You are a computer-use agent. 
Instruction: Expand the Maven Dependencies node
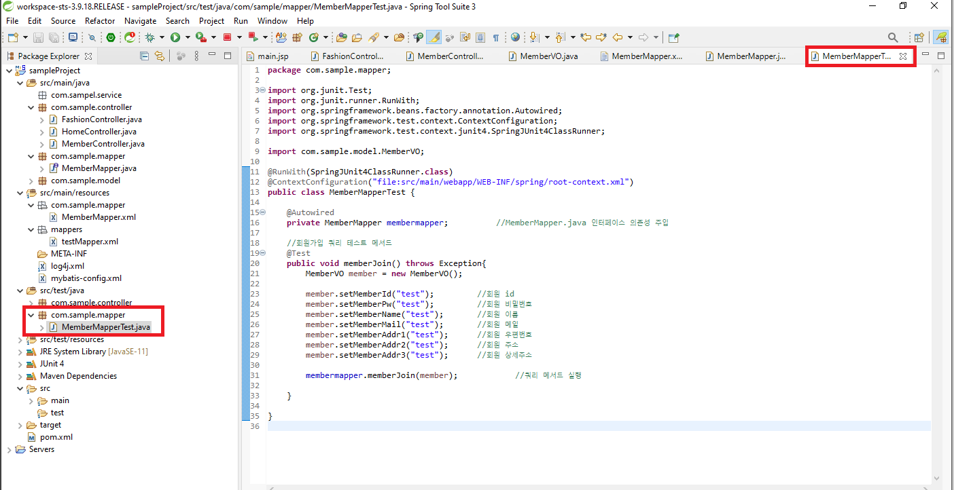click(20, 376)
